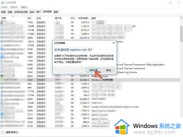The image size is (183, 137).
Task: Click the Windows 资源管理器 description
Action: coord(102,80)
